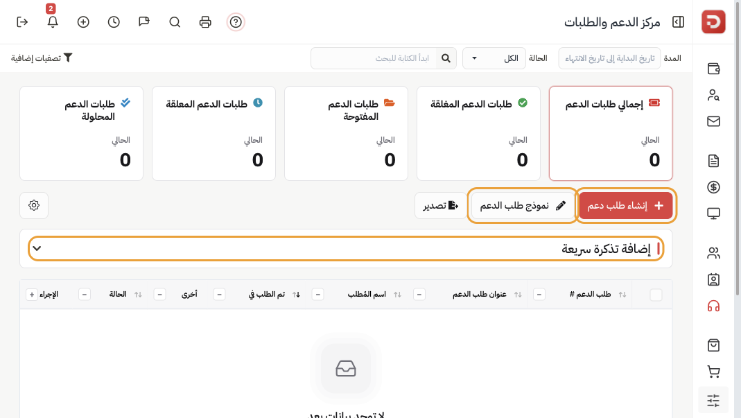Click the page vertical scrollbar
Image resolution: width=741 pixels, height=418 pixels.
pos(738,149)
